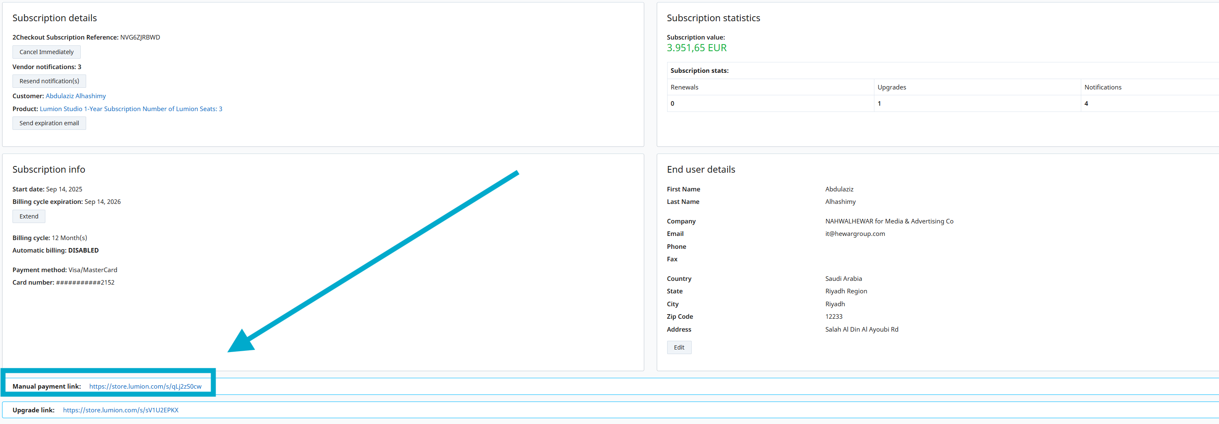Click Edit under End user details
Viewport: 1219px width, 424px height.
coord(679,347)
